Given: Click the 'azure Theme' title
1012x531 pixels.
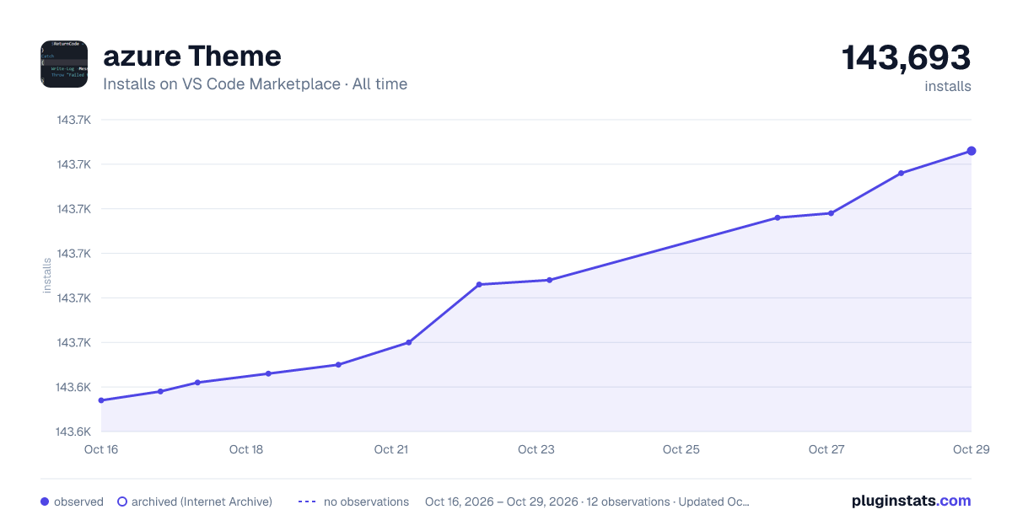Looking at the screenshot, I should (192, 56).
